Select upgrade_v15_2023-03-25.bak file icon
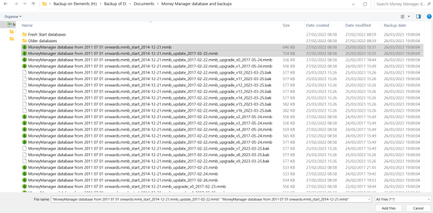This screenshot has height=213, width=433. tap(24, 104)
